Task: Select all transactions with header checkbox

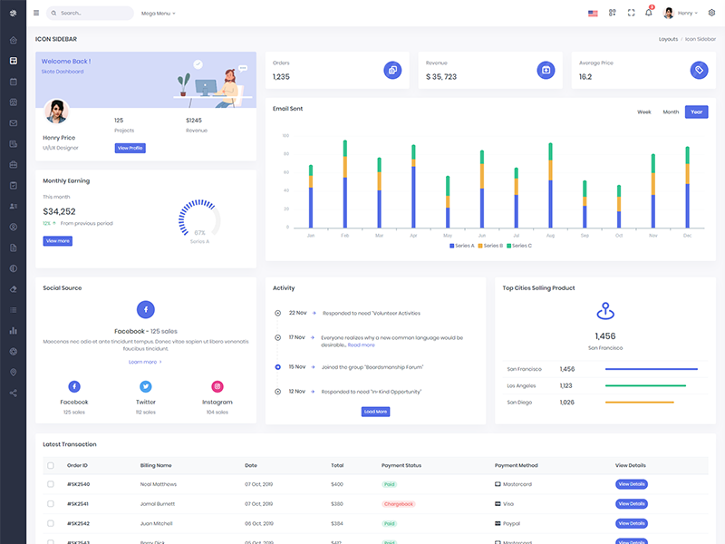Action: pos(51,465)
